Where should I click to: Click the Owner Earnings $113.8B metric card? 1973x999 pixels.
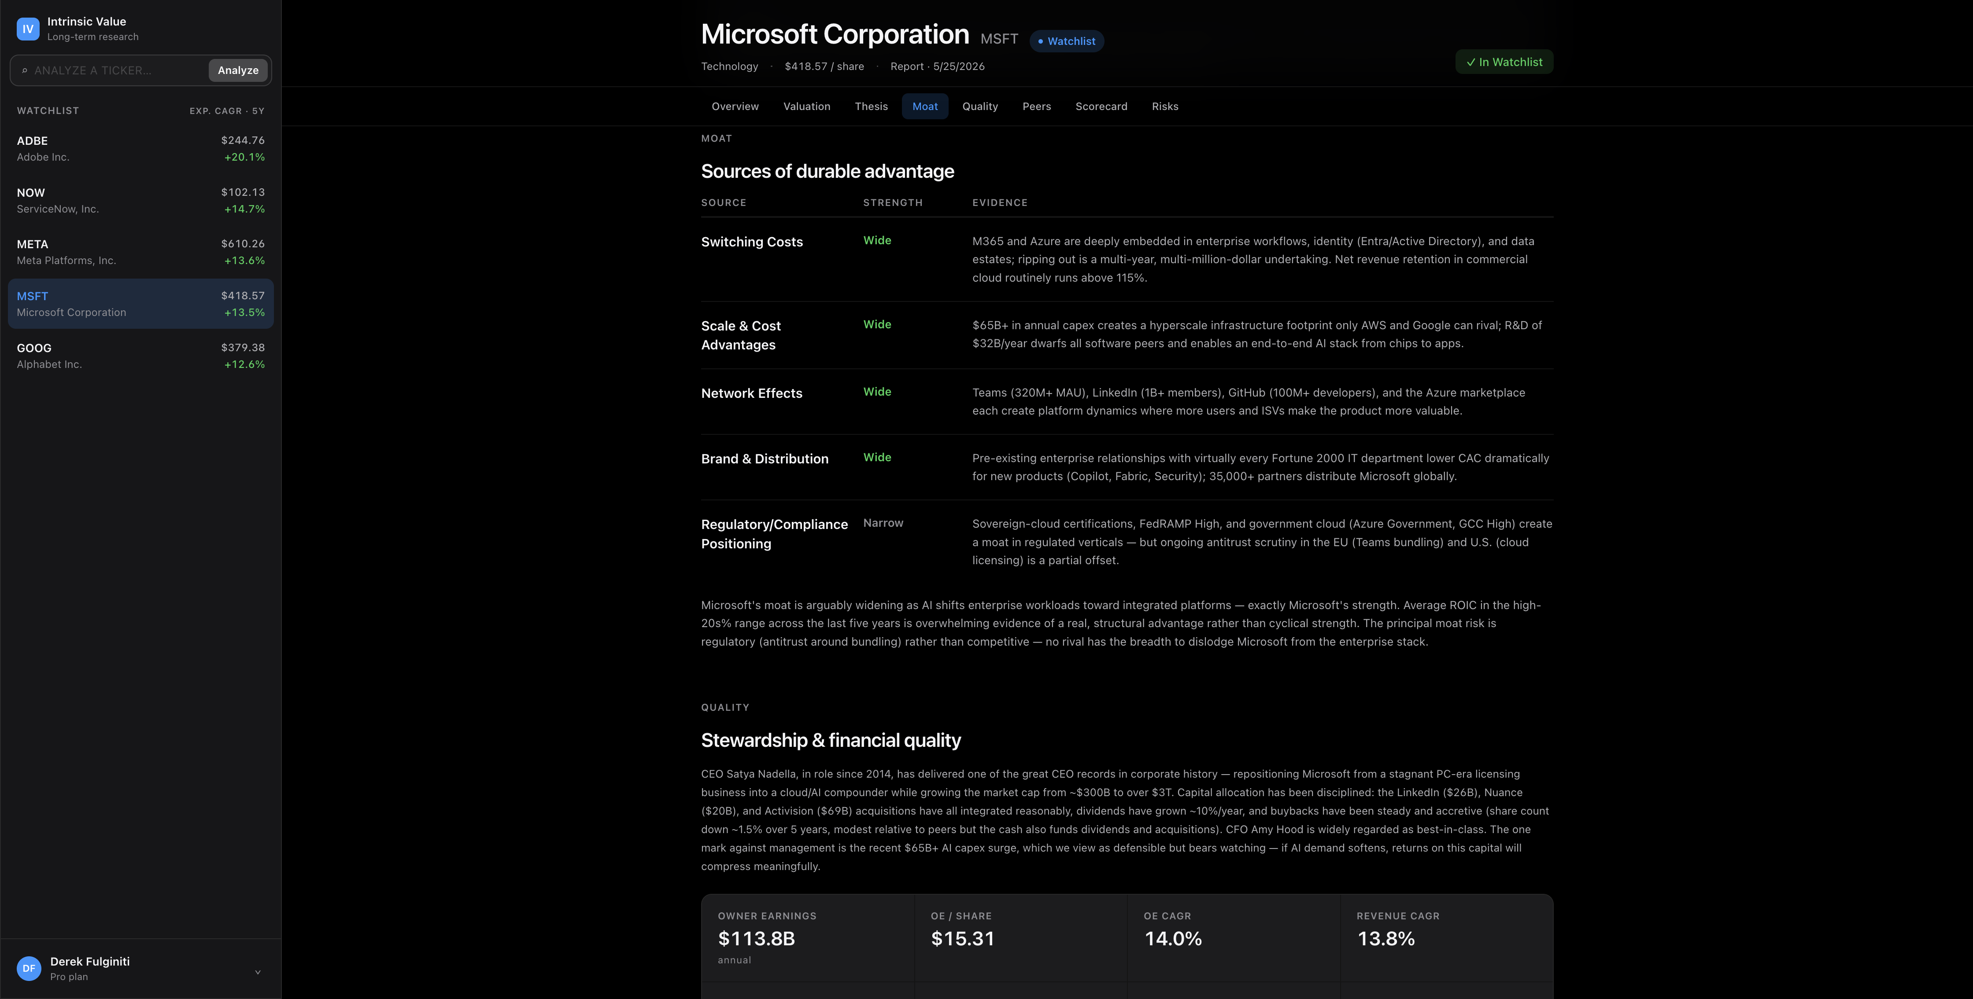click(x=808, y=938)
